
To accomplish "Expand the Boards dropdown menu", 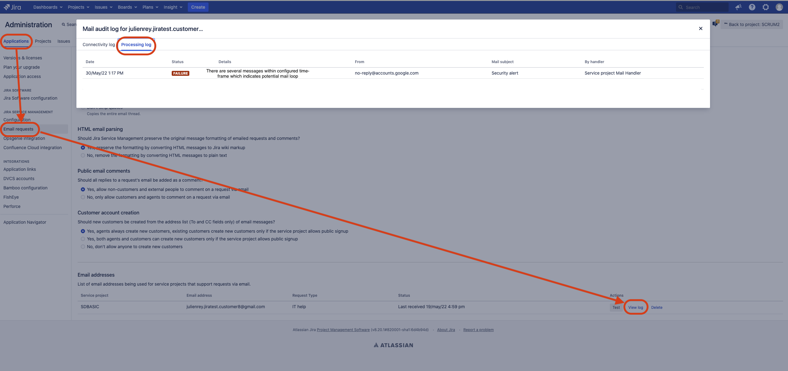I will click(127, 7).
